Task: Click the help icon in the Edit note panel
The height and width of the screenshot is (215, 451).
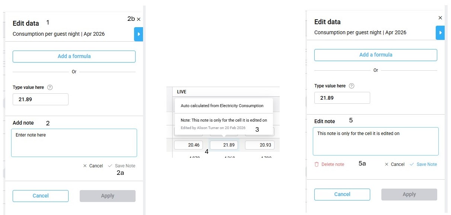Action: (x=352, y=86)
